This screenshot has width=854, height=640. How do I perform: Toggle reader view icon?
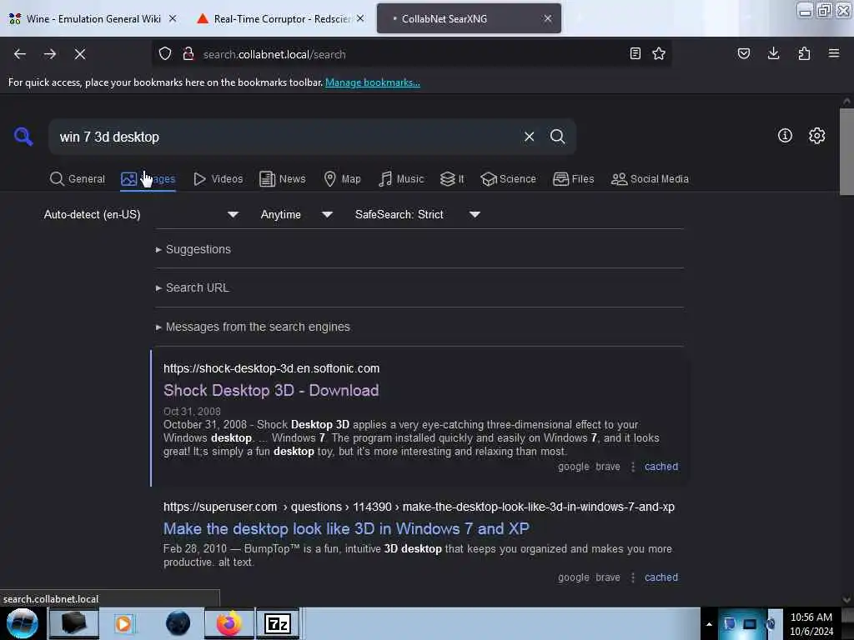pyautogui.click(x=635, y=54)
